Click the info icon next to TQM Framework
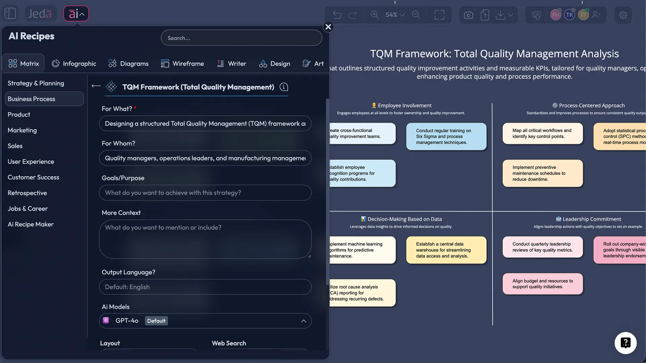Viewport: 646px width, 363px height. 284,87
